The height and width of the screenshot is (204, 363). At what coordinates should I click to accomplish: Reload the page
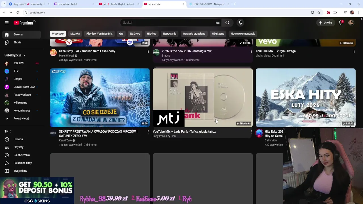pyautogui.click(x=18, y=12)
